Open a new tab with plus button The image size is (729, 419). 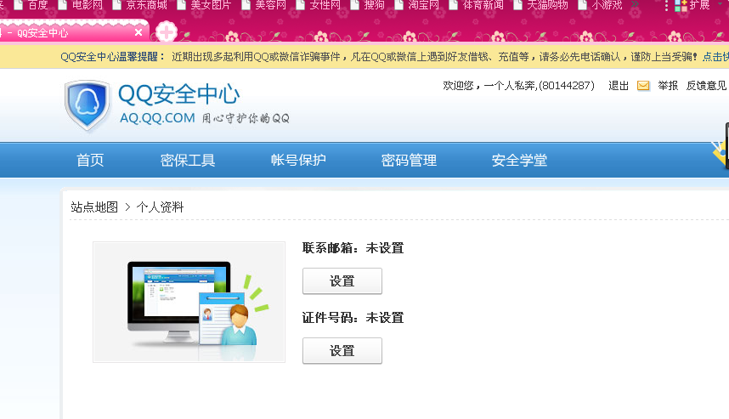(x=166, y=32)
